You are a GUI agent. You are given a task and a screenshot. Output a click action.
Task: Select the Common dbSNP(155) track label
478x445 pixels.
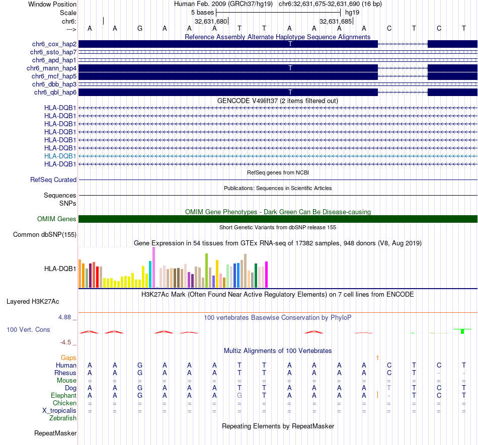pyautogui.click(x=45, y=234)
